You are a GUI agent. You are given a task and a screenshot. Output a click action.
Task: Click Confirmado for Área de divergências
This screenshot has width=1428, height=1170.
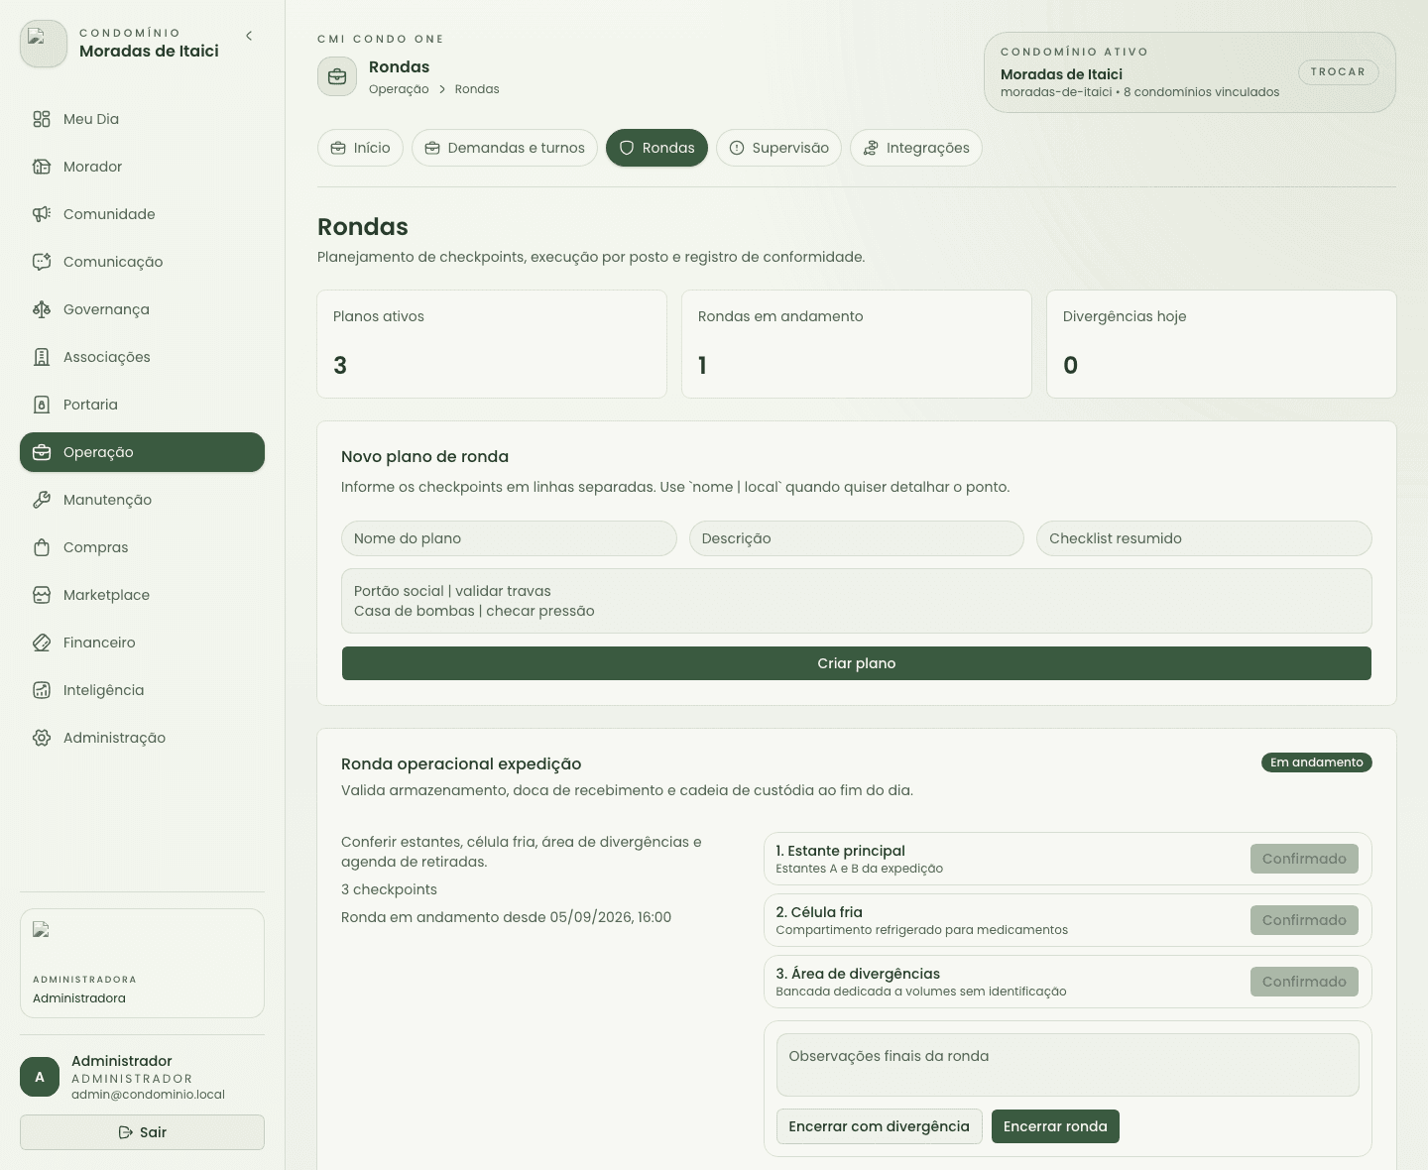point(1304,982)
